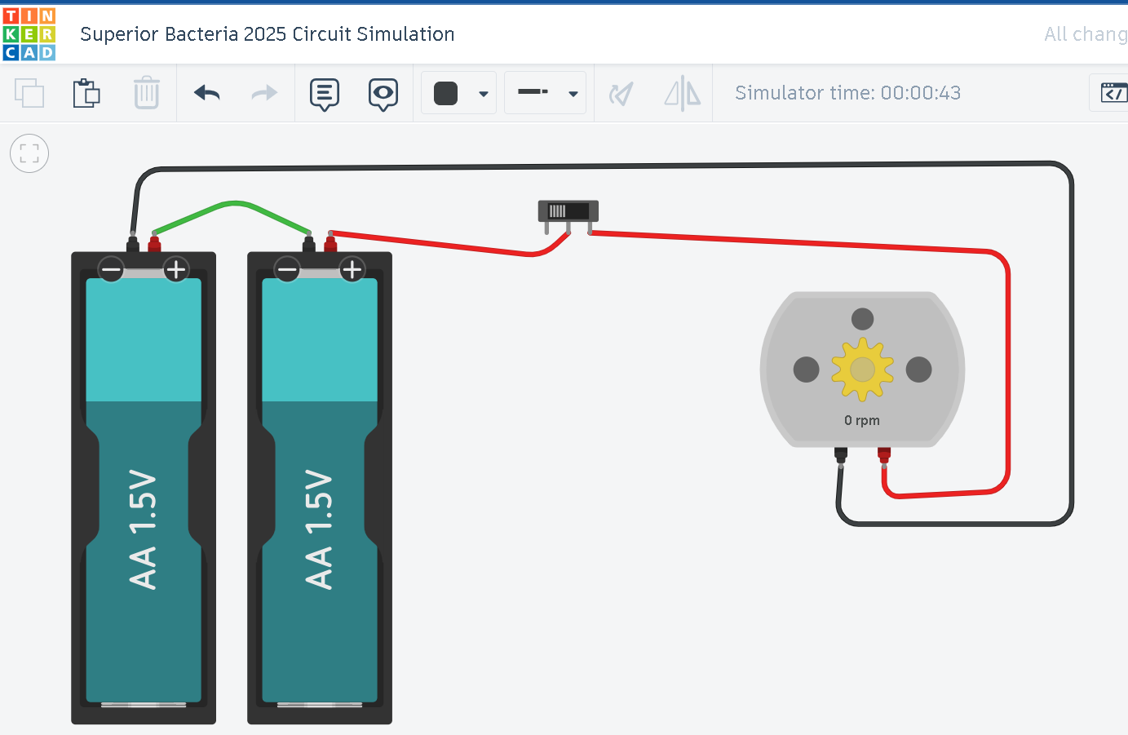
Task: Open the Code editor button
Action: [1113, 93]
